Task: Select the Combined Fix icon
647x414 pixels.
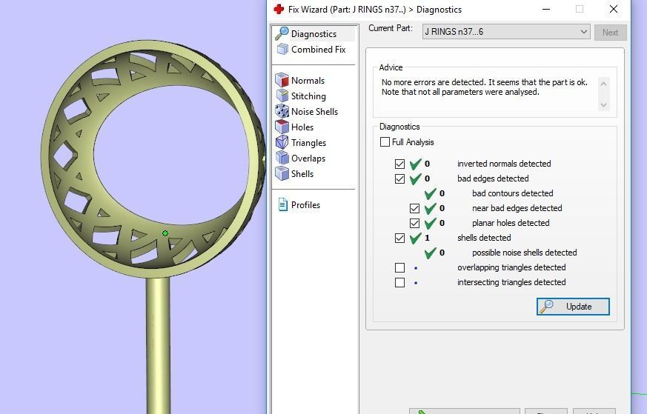Action: [x=282, y=49]
